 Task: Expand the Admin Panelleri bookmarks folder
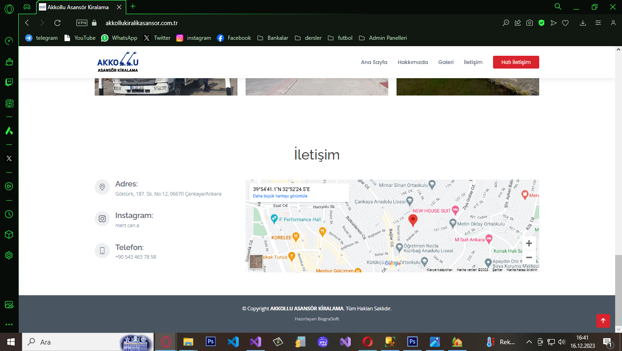pos(383,38)
